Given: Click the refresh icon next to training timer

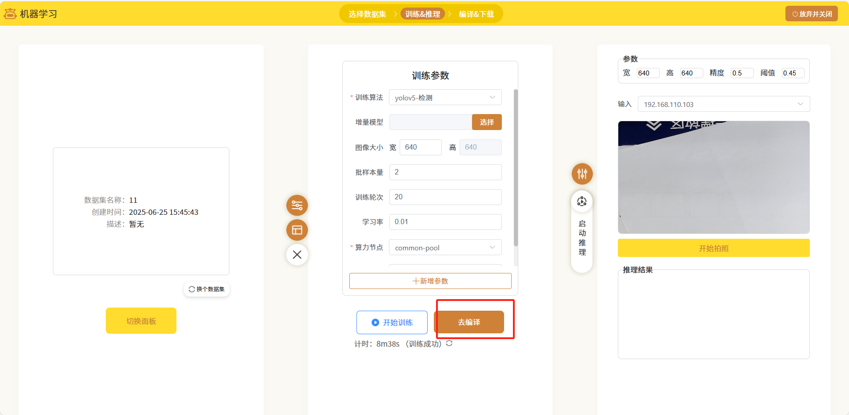Looking at the screenshot, I should tap(449, 343).
